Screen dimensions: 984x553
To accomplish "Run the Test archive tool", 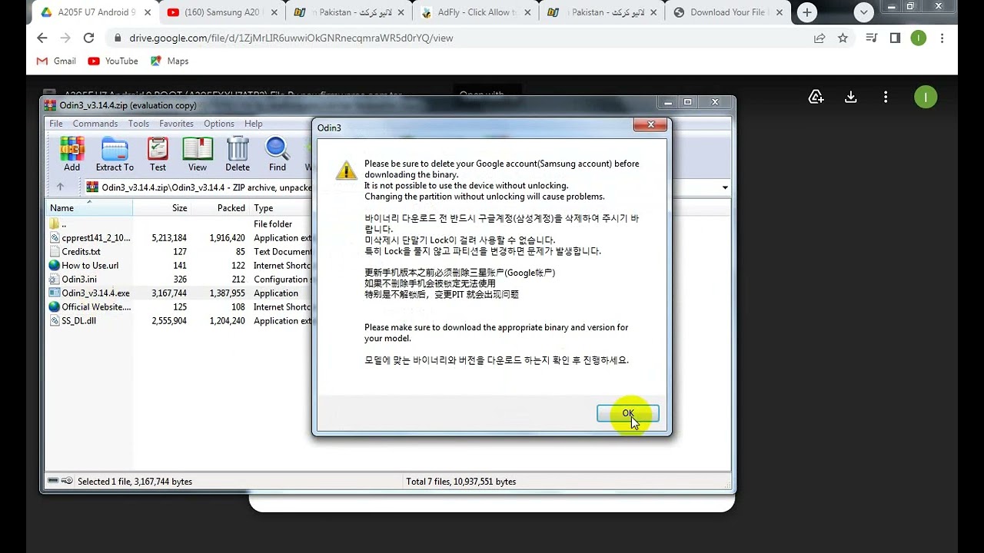I will tap(158, 154).
